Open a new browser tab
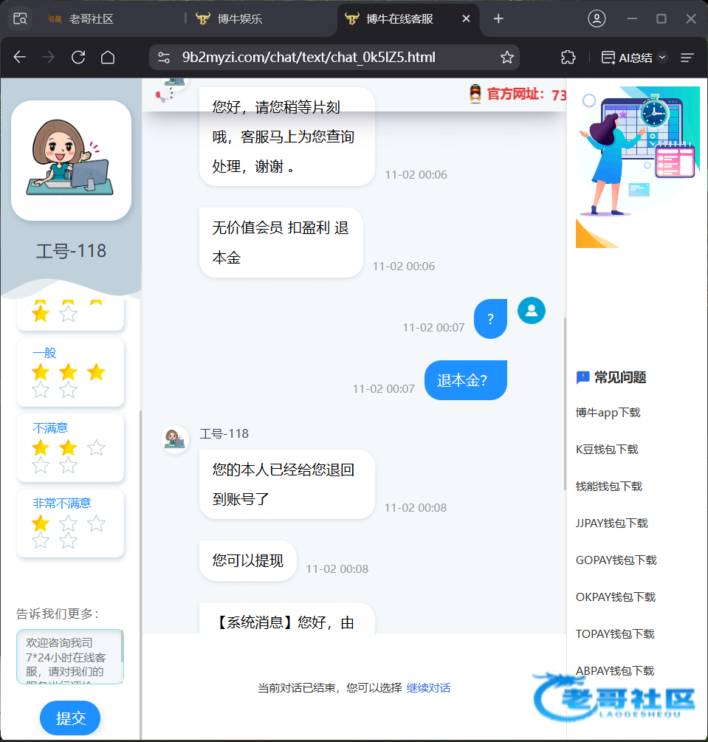This screenshot has width=708, height=742. (498, 19)
